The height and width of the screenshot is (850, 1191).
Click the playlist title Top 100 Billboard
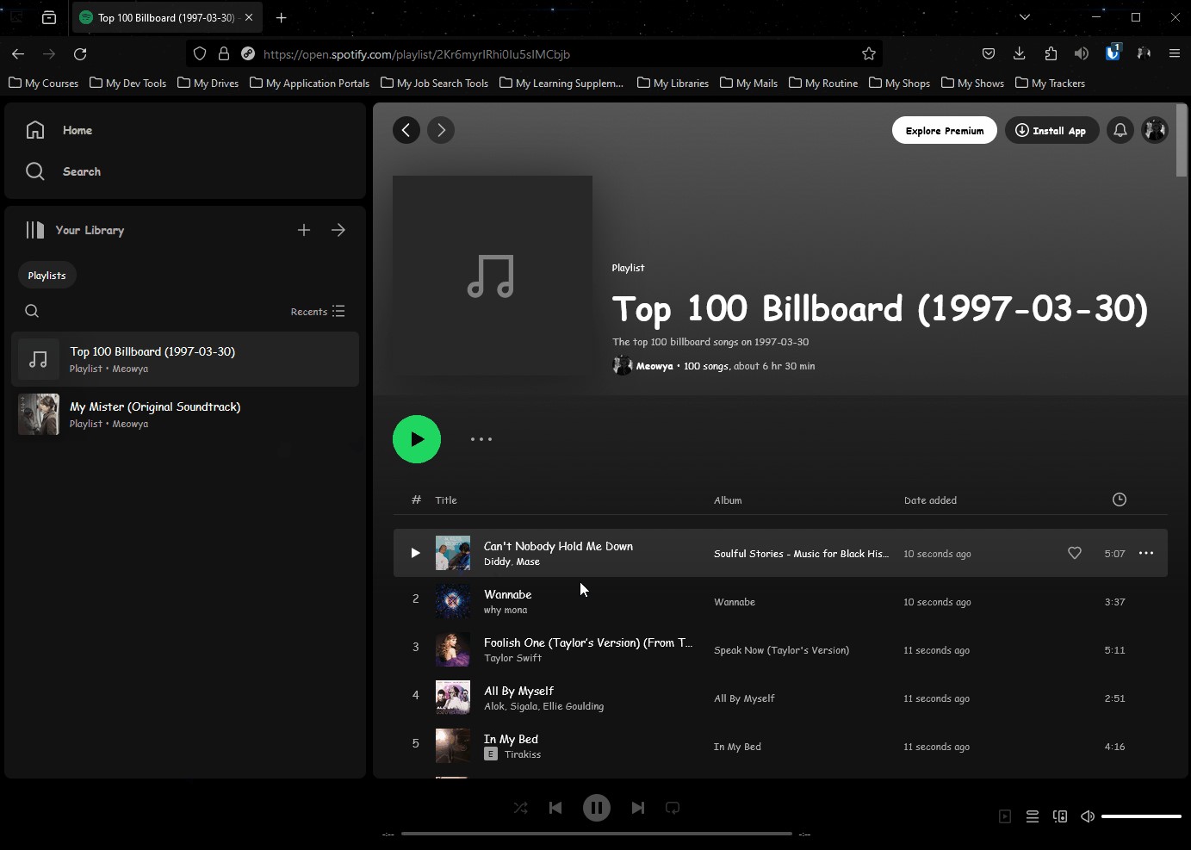pos(880,309)
